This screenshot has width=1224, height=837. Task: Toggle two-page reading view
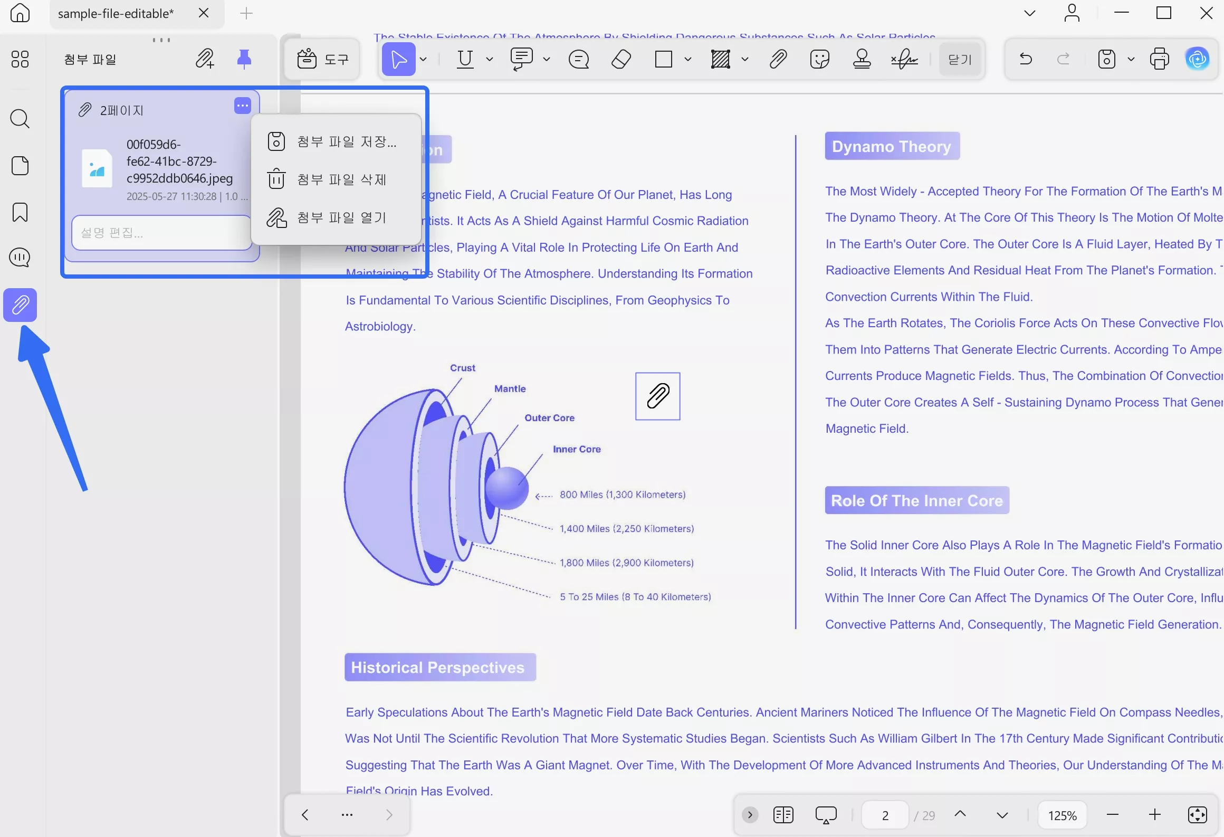click(x=783, y=815)
